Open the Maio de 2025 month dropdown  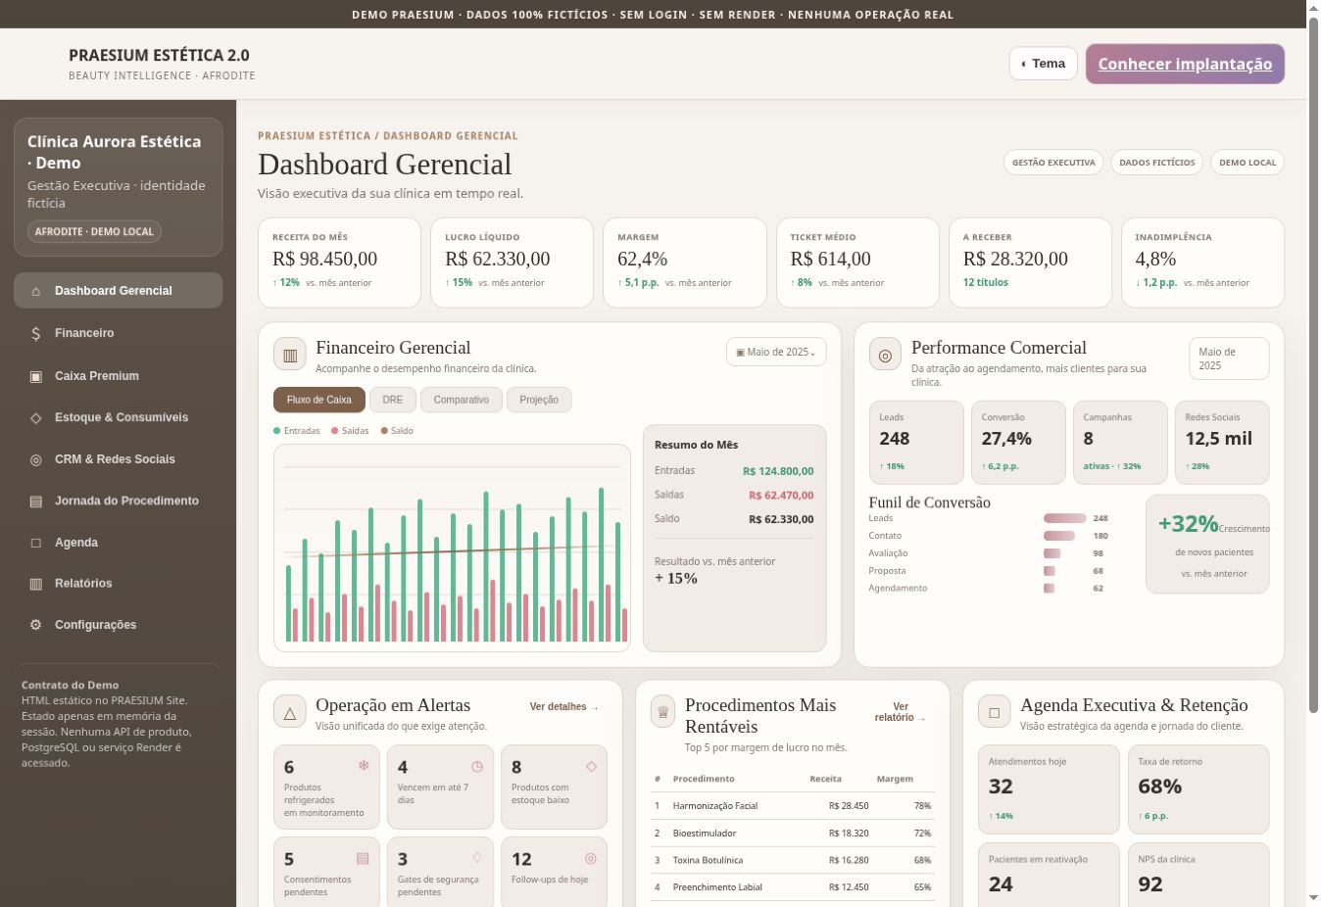coord(776,352)
